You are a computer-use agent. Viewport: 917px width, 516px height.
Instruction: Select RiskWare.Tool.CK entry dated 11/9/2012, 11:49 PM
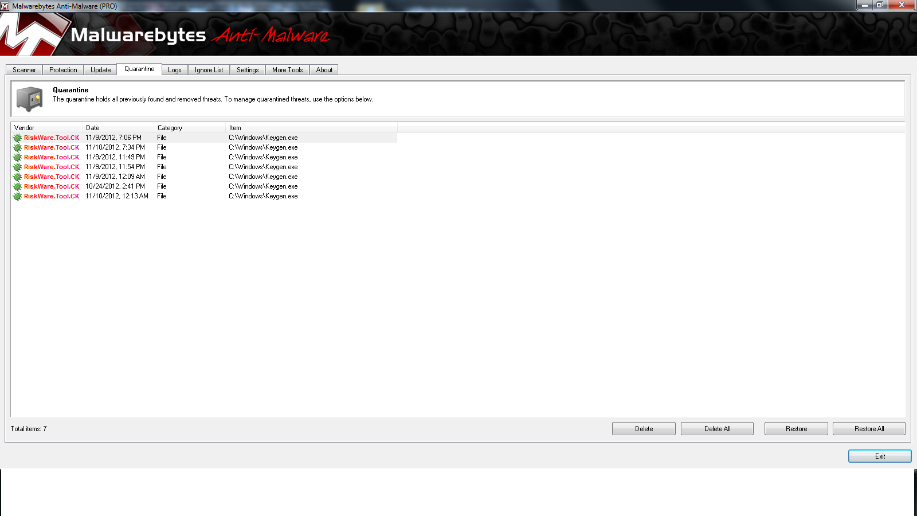204,157
